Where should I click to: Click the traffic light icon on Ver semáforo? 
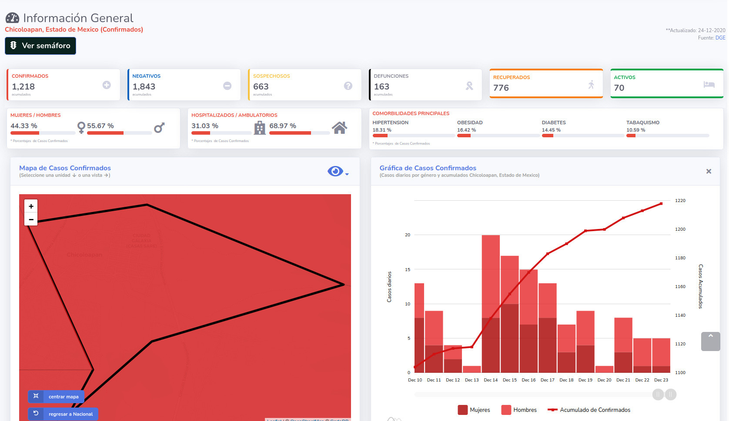[x=13, y=45]
